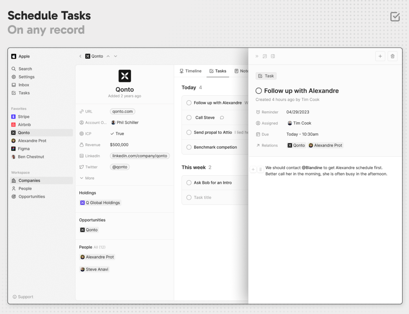Mark Follow up with Alexandre list task done
This screenshot has height=314, width=409.
189,103
